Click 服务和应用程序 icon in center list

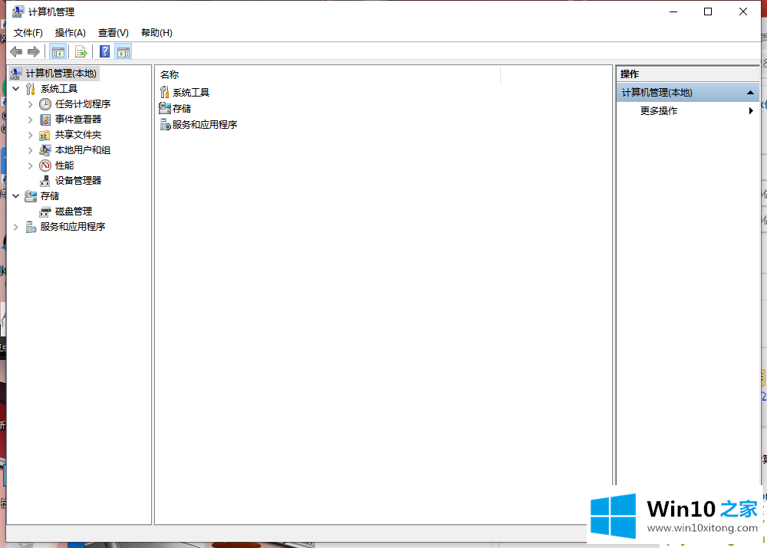pos(166,124)
